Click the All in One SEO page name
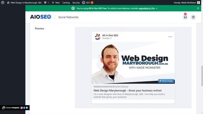Image resolution: width=203 pixels, height=114 pixels. 110,35
